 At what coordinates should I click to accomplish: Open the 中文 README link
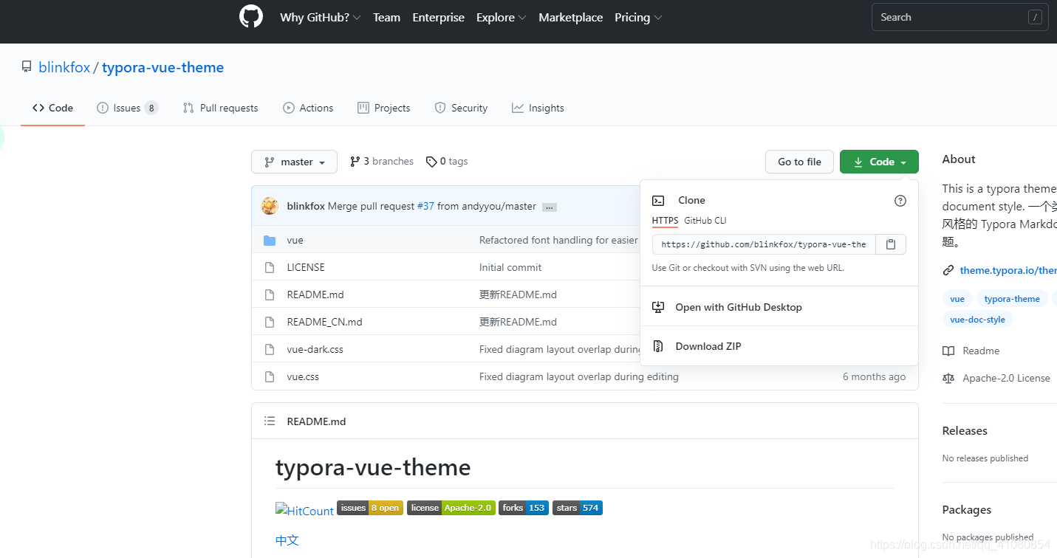pos(287,540)
